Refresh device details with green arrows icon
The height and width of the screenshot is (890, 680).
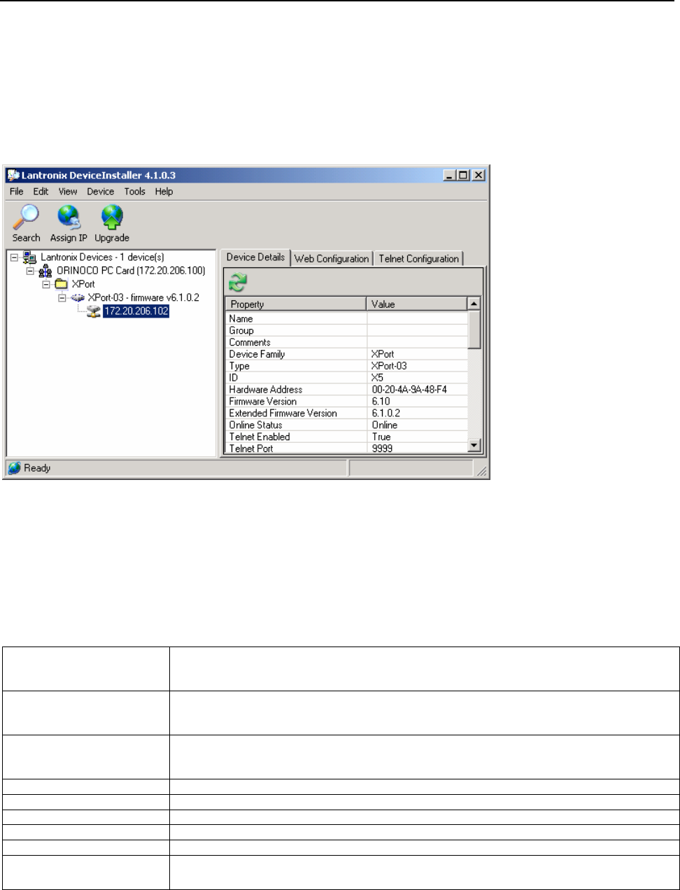(x=238, y=283)
